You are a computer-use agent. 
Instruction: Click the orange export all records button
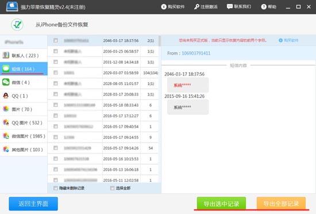click(281, 204)
